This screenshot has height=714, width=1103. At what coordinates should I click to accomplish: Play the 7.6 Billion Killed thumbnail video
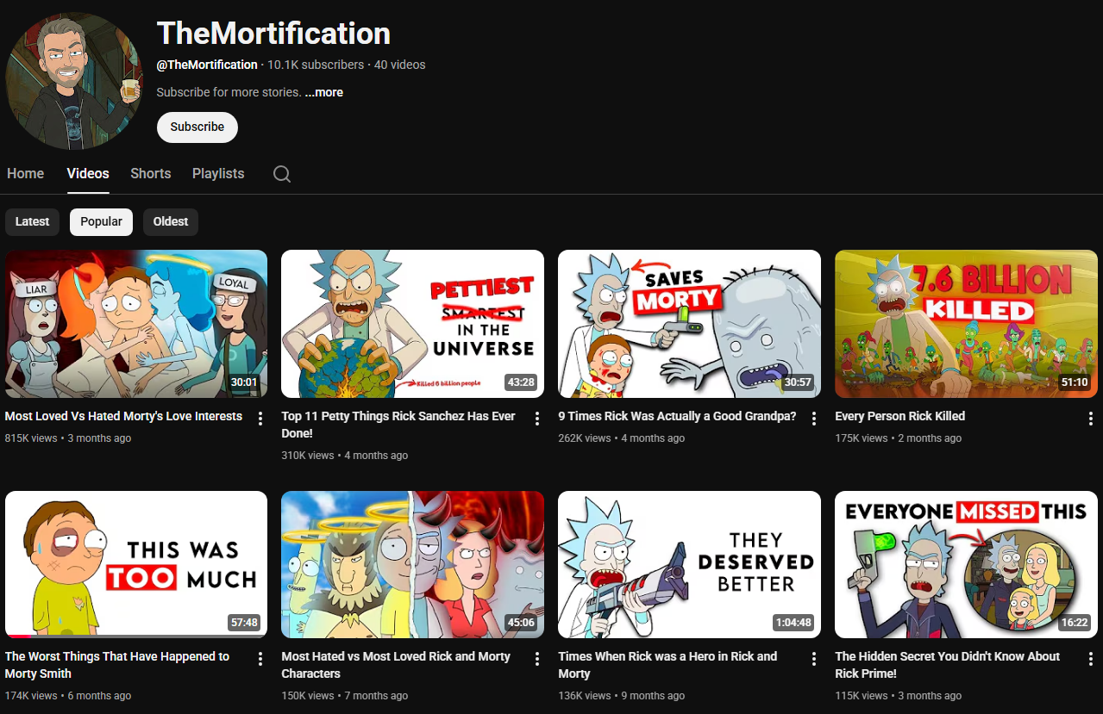966,324
